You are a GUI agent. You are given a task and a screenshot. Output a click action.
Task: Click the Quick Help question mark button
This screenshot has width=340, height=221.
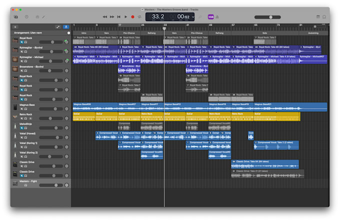click(x=26, y=17)
